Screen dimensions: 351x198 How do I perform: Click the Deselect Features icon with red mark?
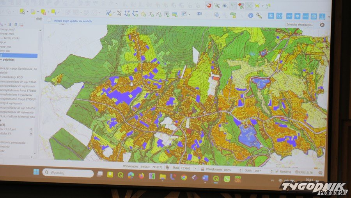pos(44,12)
